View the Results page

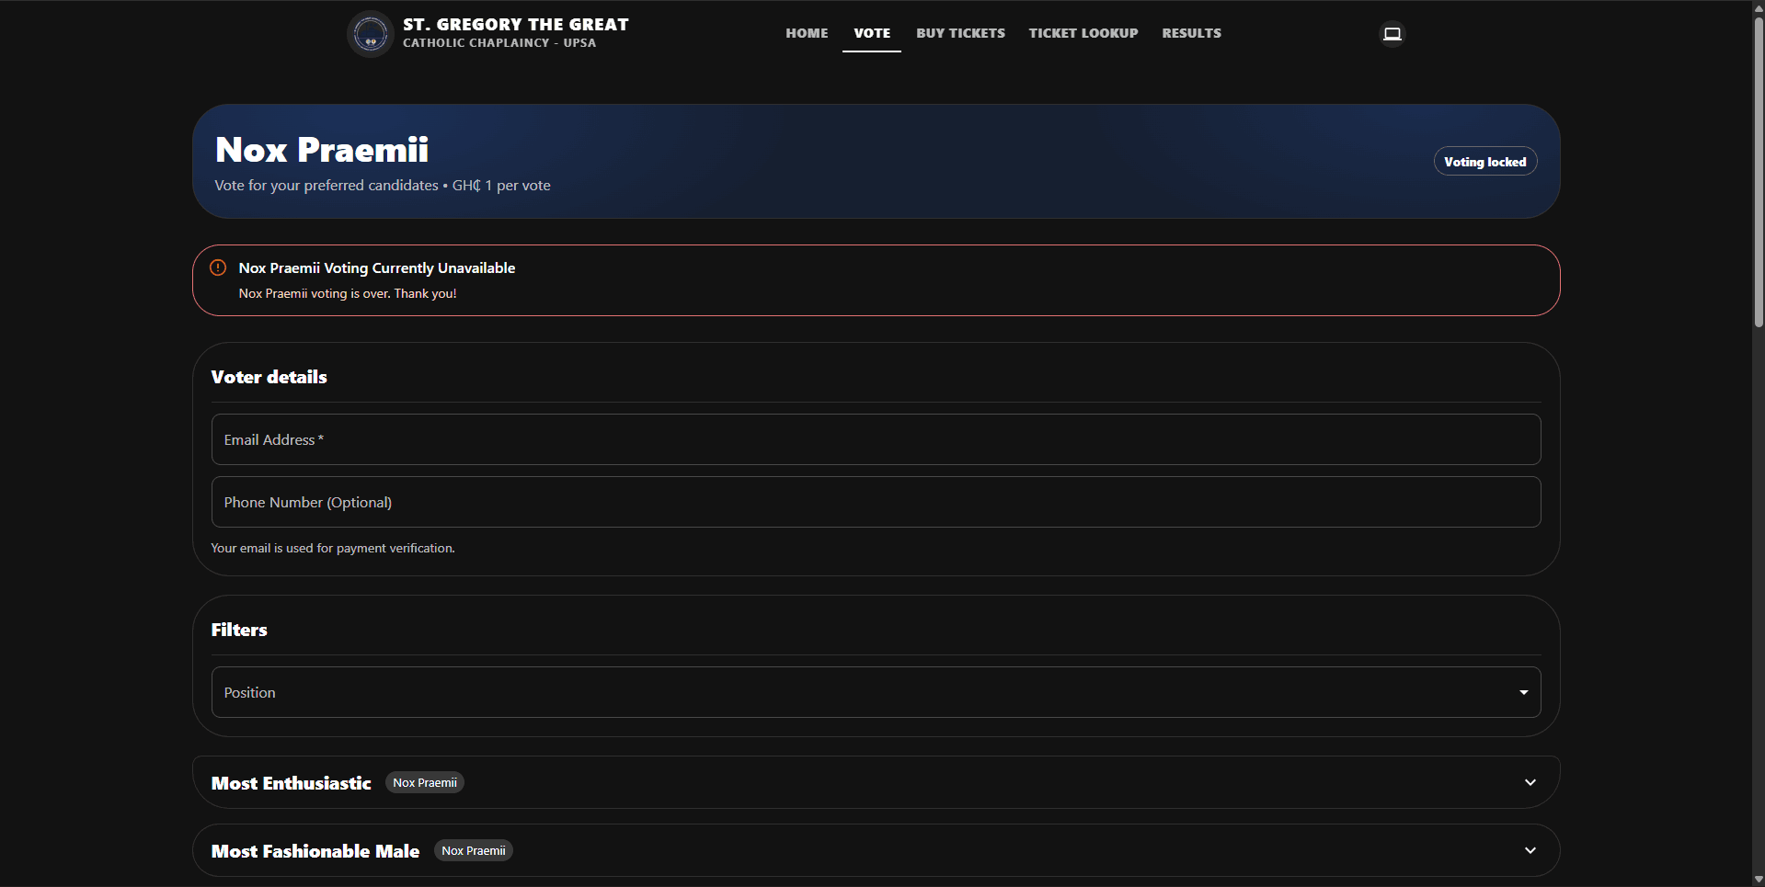(x=1191, y=33)
